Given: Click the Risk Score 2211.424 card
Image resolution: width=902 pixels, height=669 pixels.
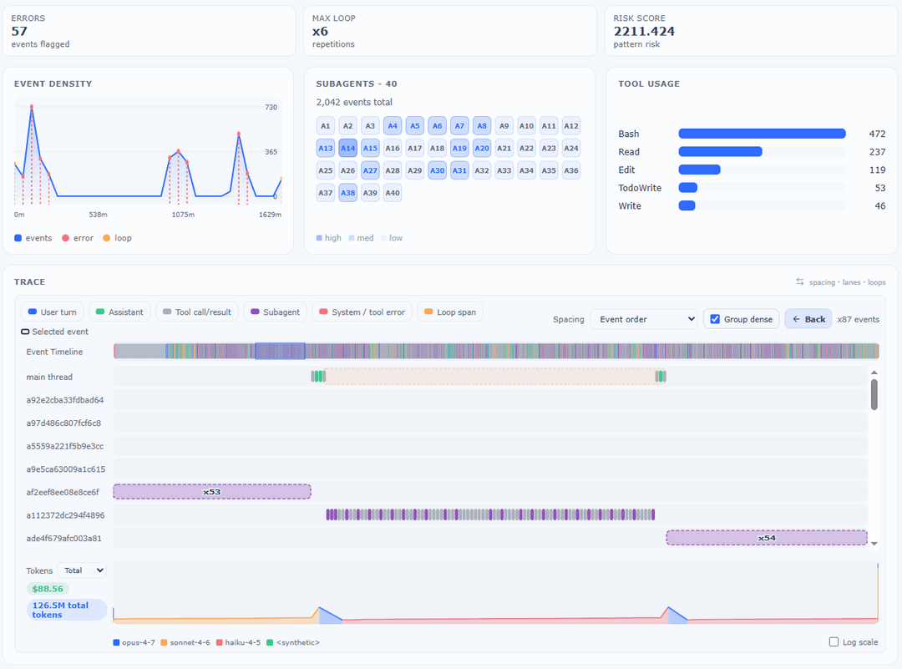Looking at the screenshot, I should 752,31.
